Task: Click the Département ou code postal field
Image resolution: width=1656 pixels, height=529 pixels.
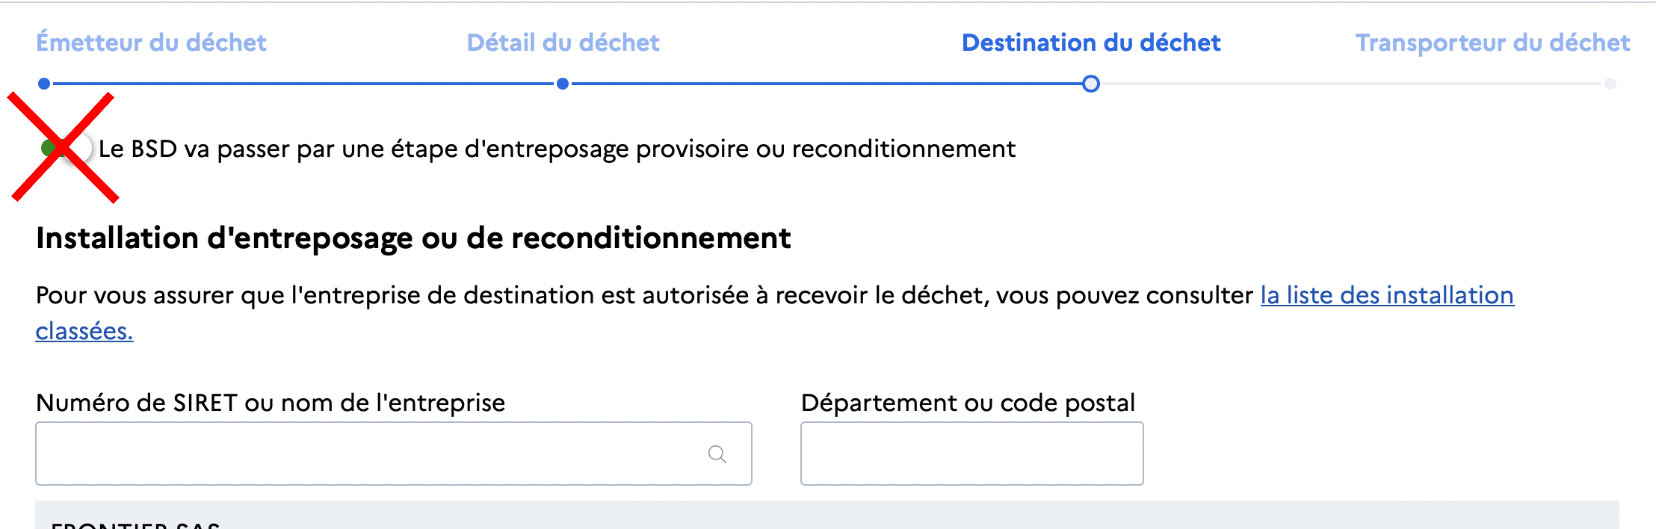Action: pos(971,454)
